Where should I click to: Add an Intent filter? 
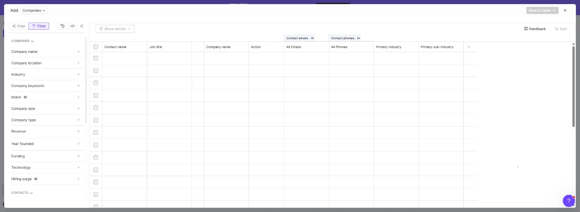tap(78, 97)
